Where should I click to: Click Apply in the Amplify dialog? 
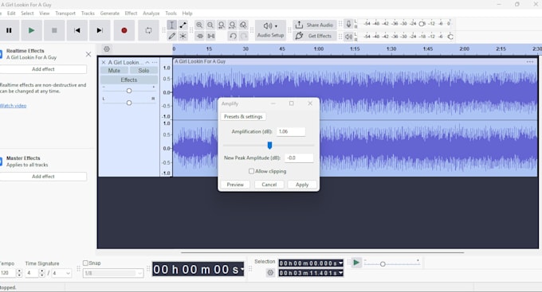pyautogui.click(x=302, y=185)
